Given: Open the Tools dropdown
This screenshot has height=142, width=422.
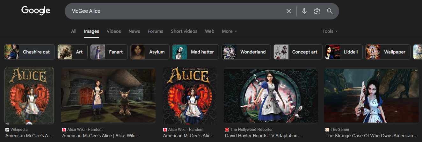Looking at the screenshot, I should pos(330,31).
